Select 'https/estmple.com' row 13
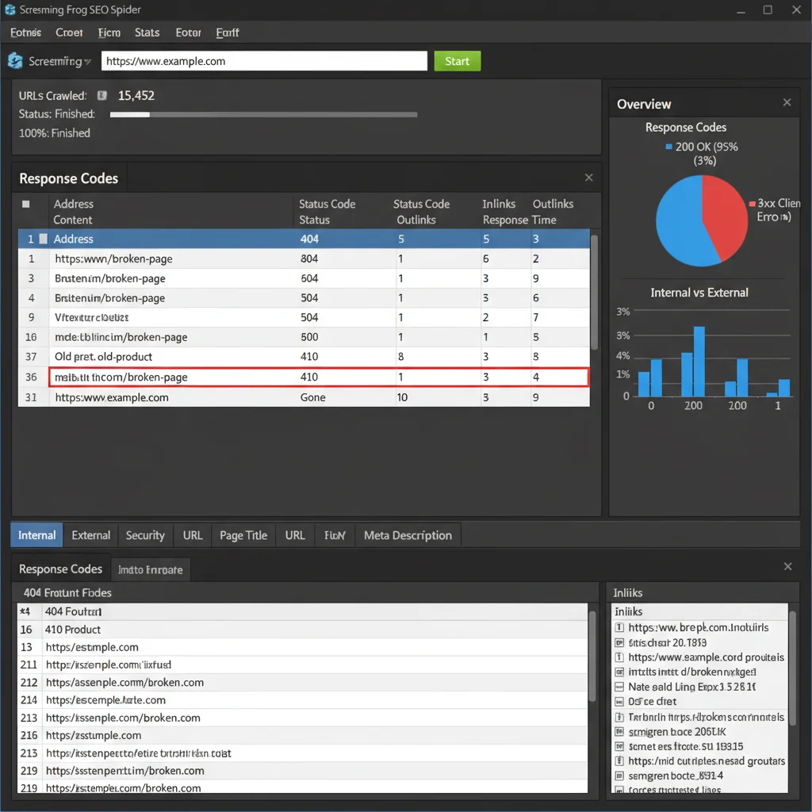The width and height of the screenshot is (812, 812). (x=303, y=647)
